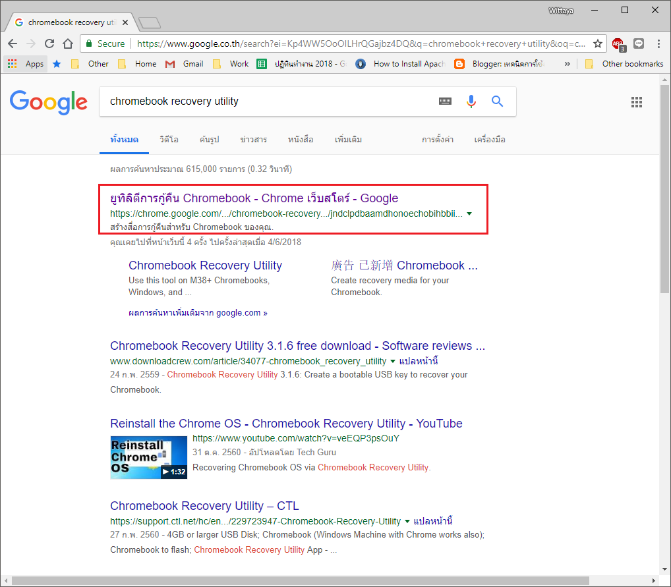The image size is (671, 587).
Task: Open the 'Other' bookmark folder
Action: (x=90, y=64)
